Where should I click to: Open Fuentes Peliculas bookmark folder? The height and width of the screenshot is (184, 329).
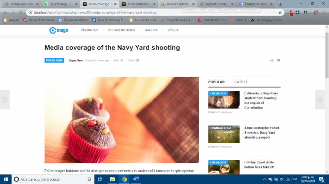[x=143, y=20]
